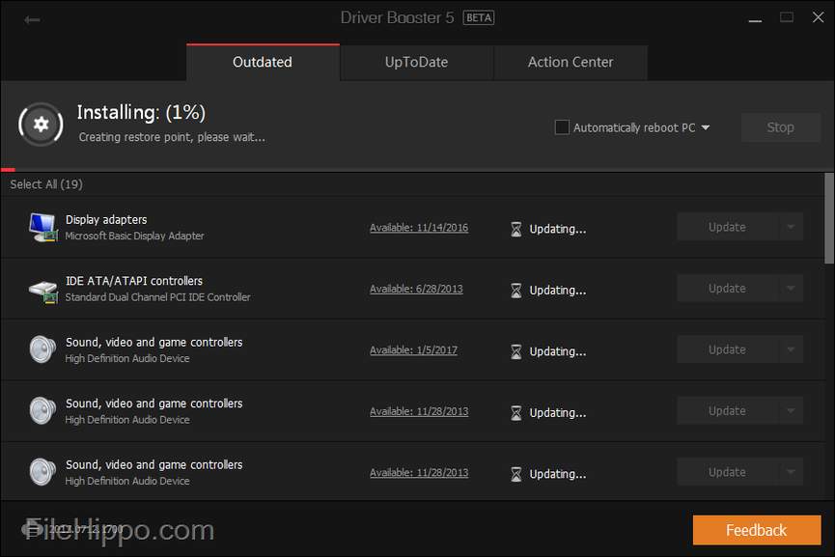Open the Available: 6/28/2013 link
The image size is (835, 557).
tap(416, 290)
